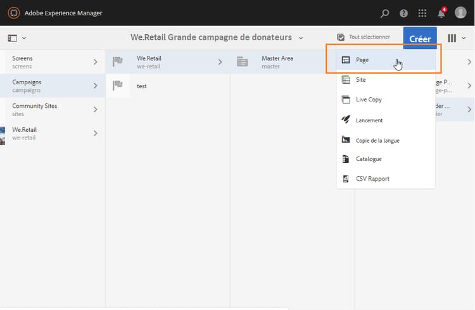Select Live Copy from the create menu
The width and height of the screenshot is (475, 310).
[x=369, y=100]
